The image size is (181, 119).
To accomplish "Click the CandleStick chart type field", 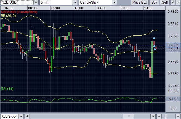I will coord(95,2).
